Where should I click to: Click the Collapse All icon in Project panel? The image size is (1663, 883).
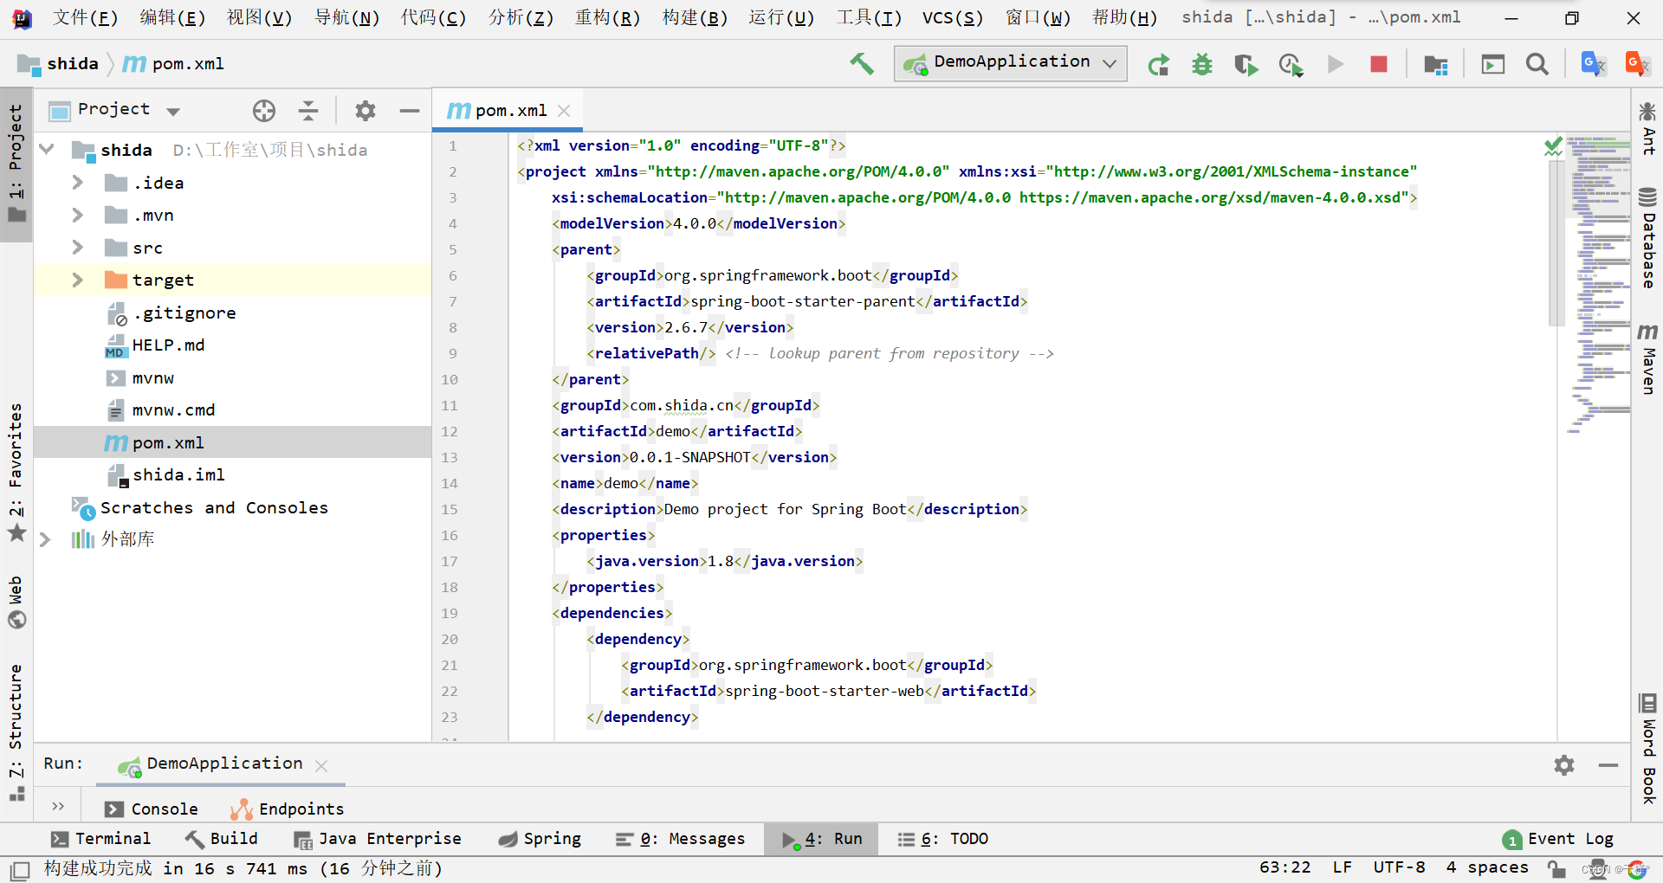click(308, 110)
